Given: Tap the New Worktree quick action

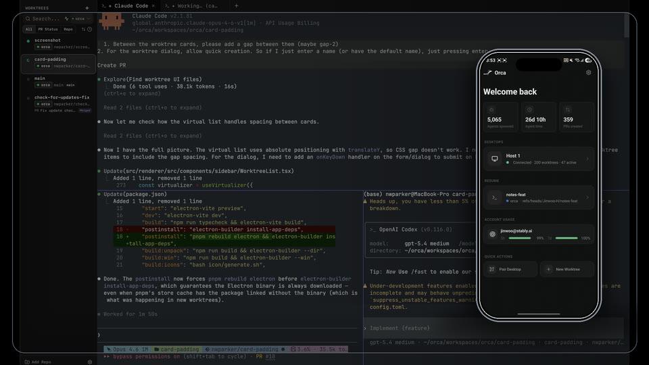Looking at the screenshot, I should click(567, 270).
